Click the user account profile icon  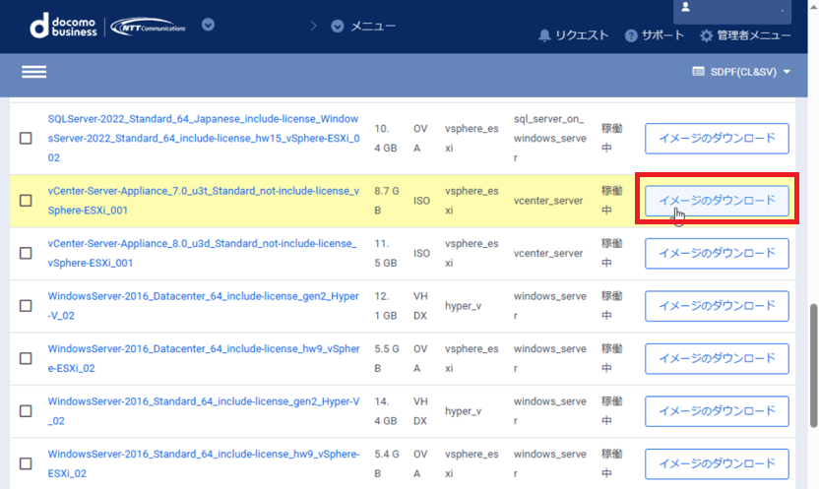click(x=685, y=7)
